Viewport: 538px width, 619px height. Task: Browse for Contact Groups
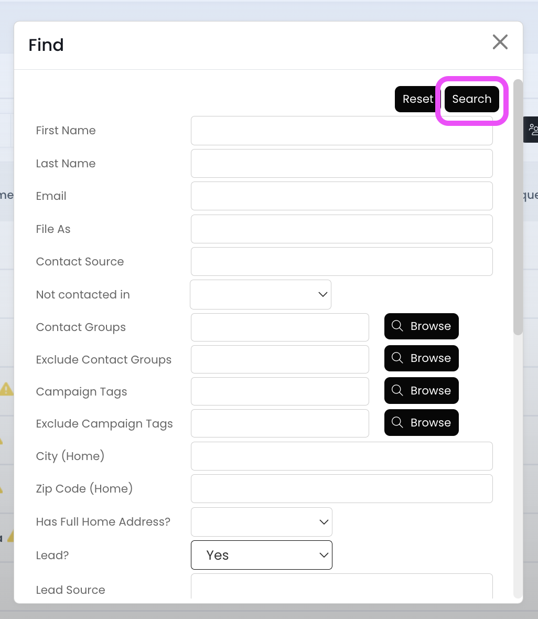coord(421,326)
